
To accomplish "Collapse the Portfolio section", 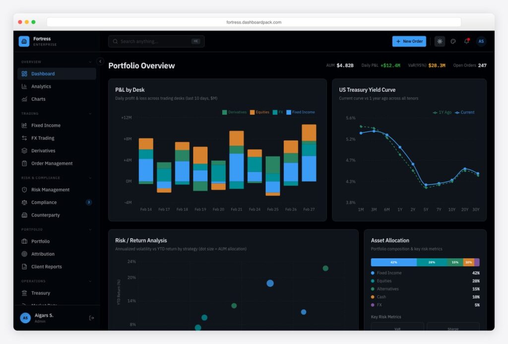I will pos(90,230).
